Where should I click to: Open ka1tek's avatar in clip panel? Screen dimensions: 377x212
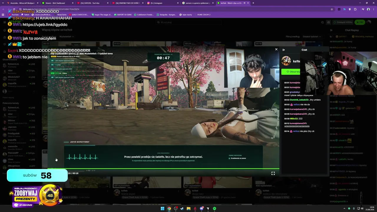tap(286, 61)
